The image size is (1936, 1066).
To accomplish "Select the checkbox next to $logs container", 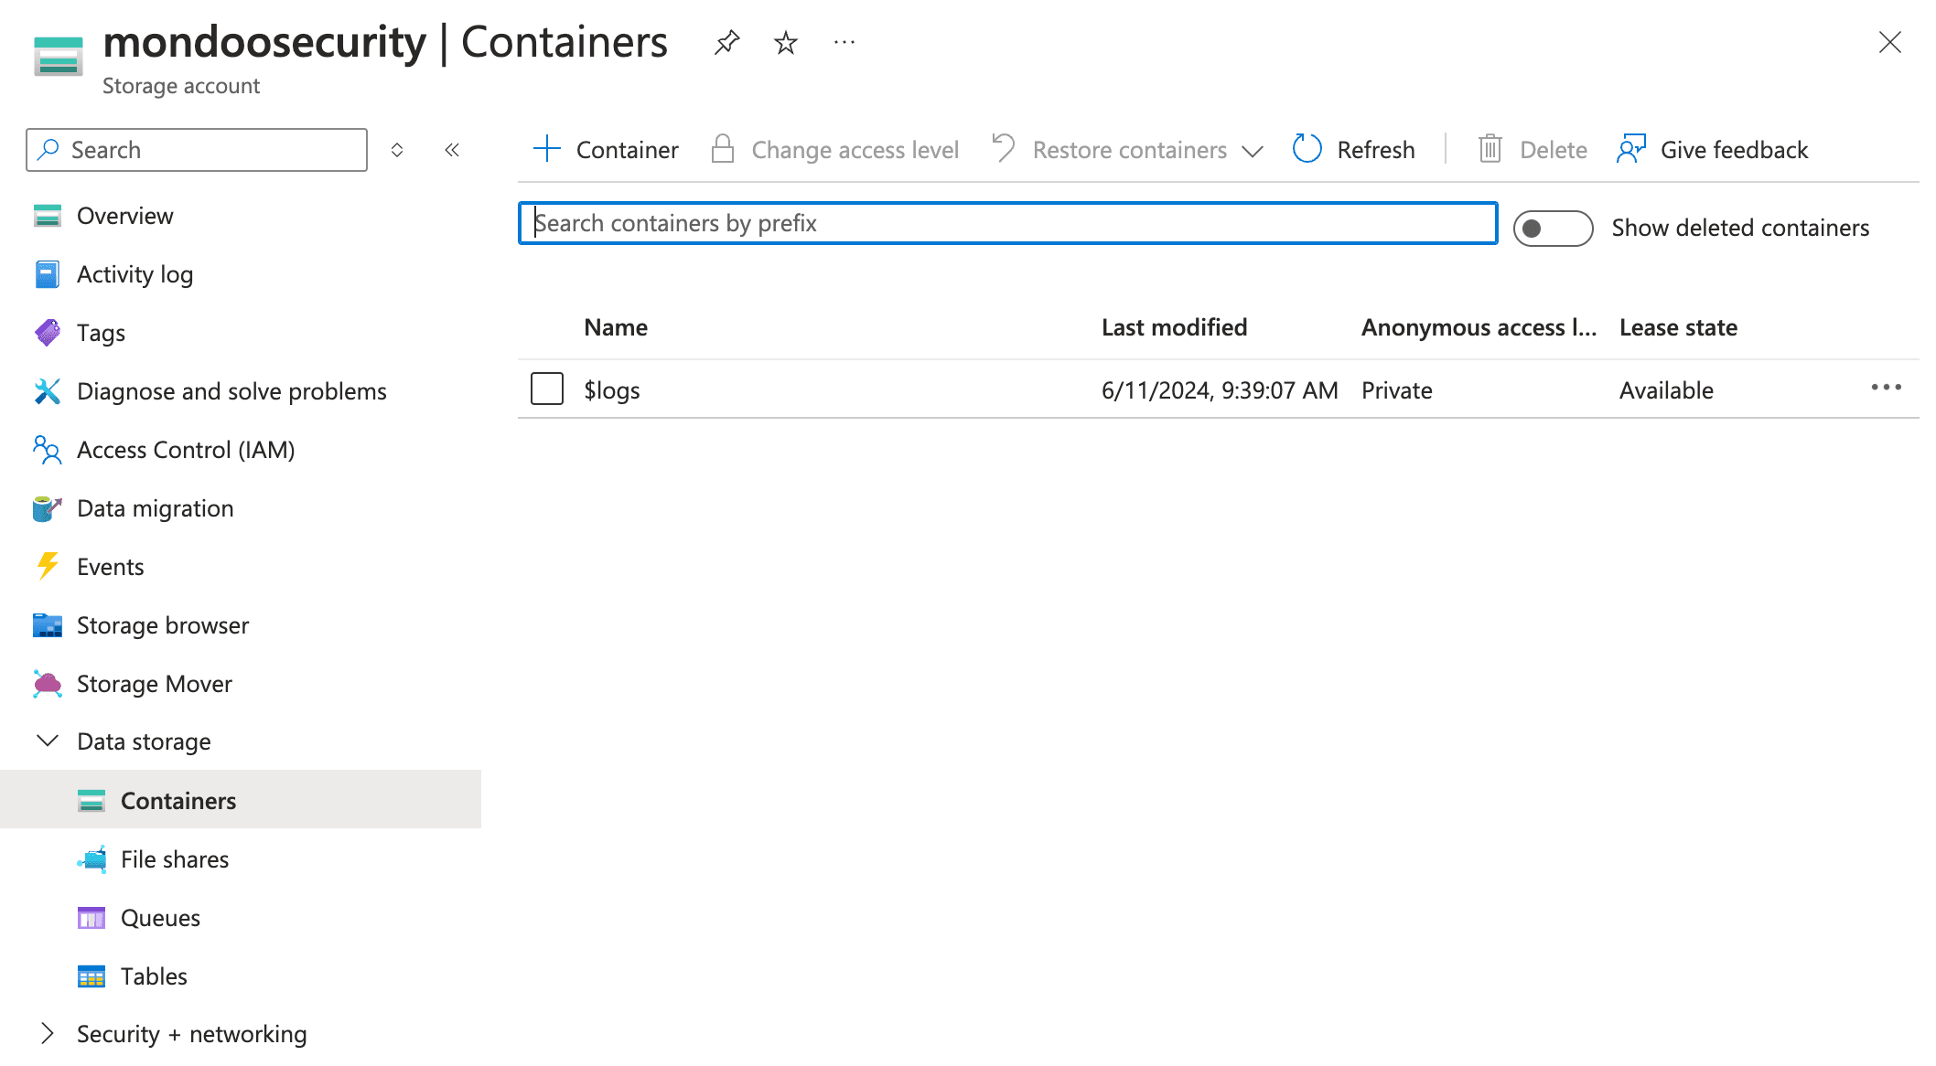I will click(546, 389).
